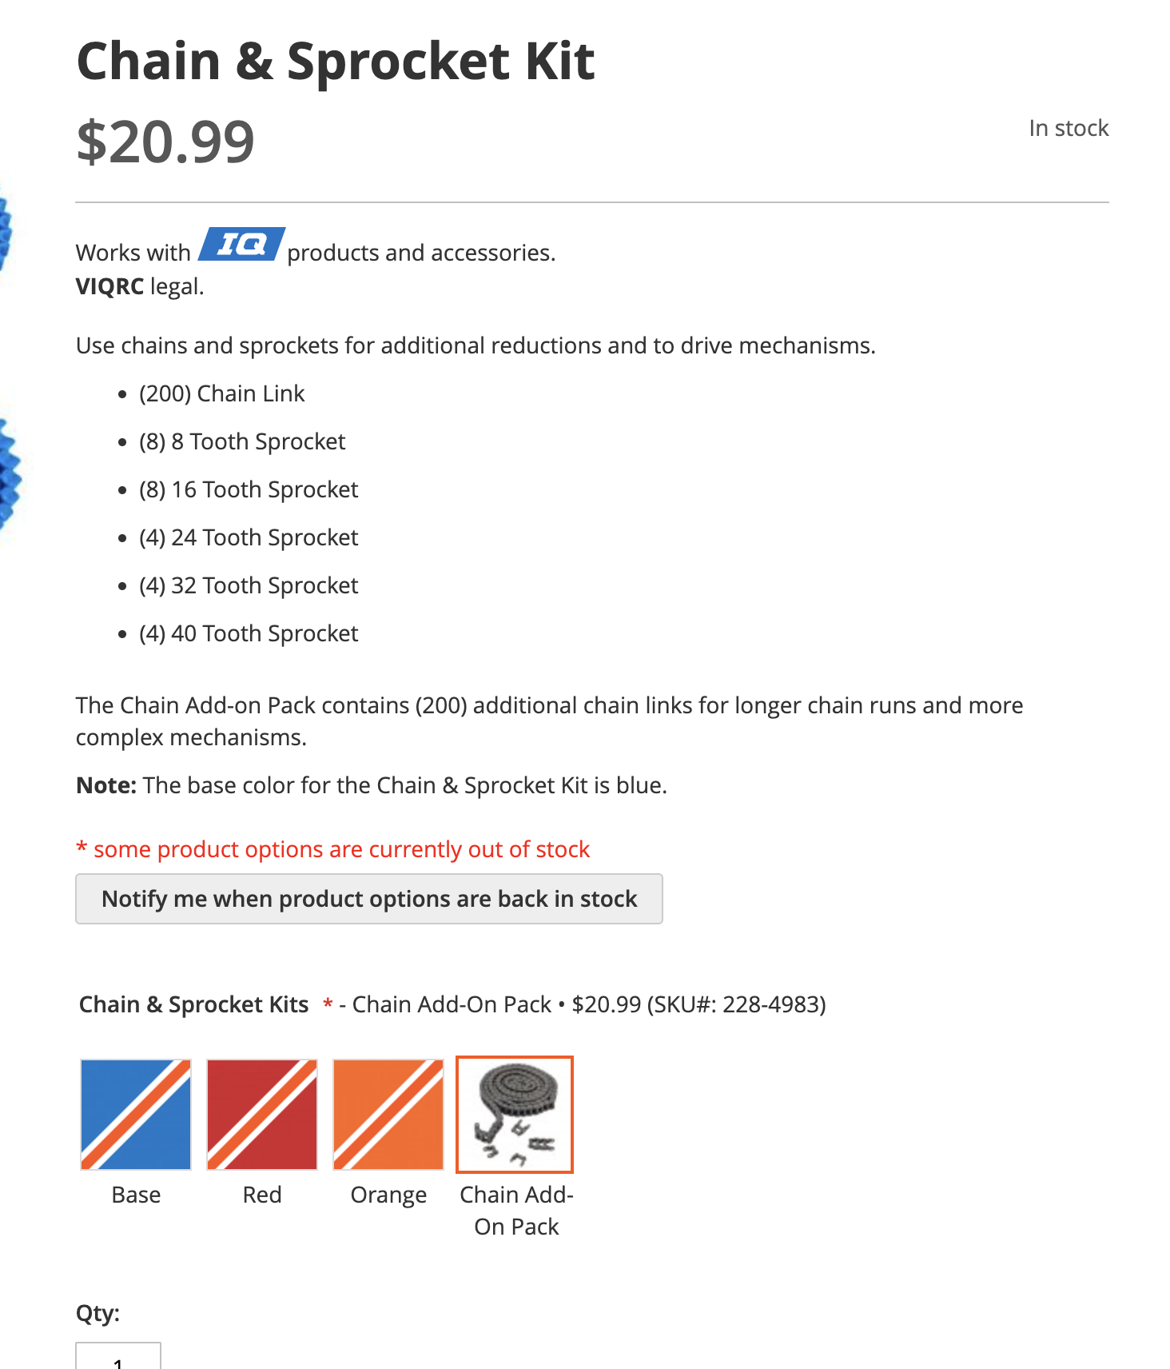This screenshot has height=1369, width=1170.
Task: Choose the Red kit color swatch
Action: [x=262, y=1115]
